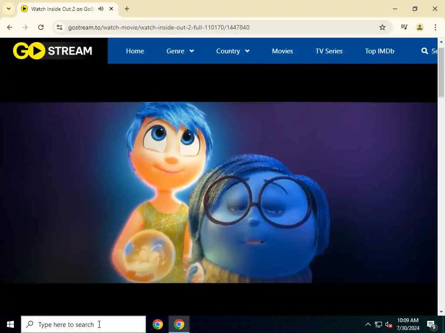Viewport: 445px width, 333px height.
Task: Open the first Chrome taskbar icon
Action: (158, 324)
